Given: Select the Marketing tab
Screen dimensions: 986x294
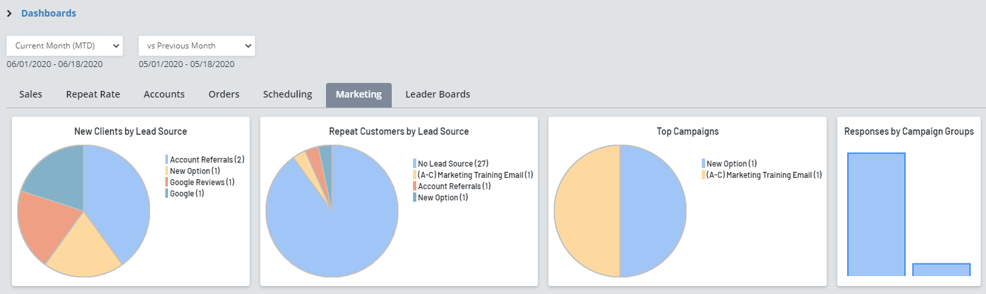Looking at the screenshot, I should (x=359, y=94).
